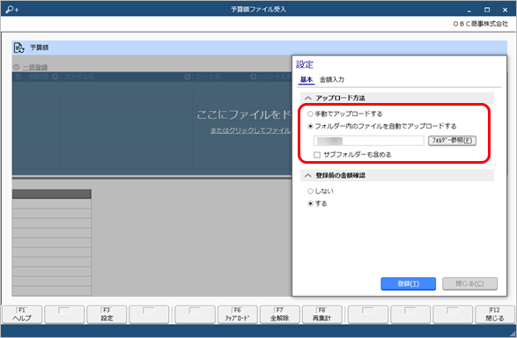Click the F3 設定 function key button
The width and height of the screenshot is (517, 338).
(107, 315)
